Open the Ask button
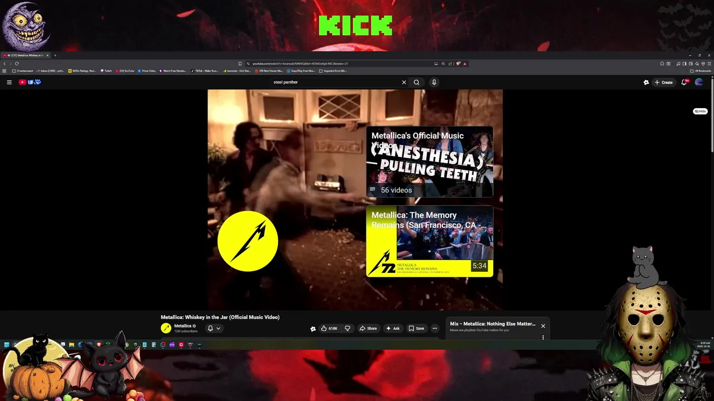This screenshot has width=714, height=401. (393, 328)
